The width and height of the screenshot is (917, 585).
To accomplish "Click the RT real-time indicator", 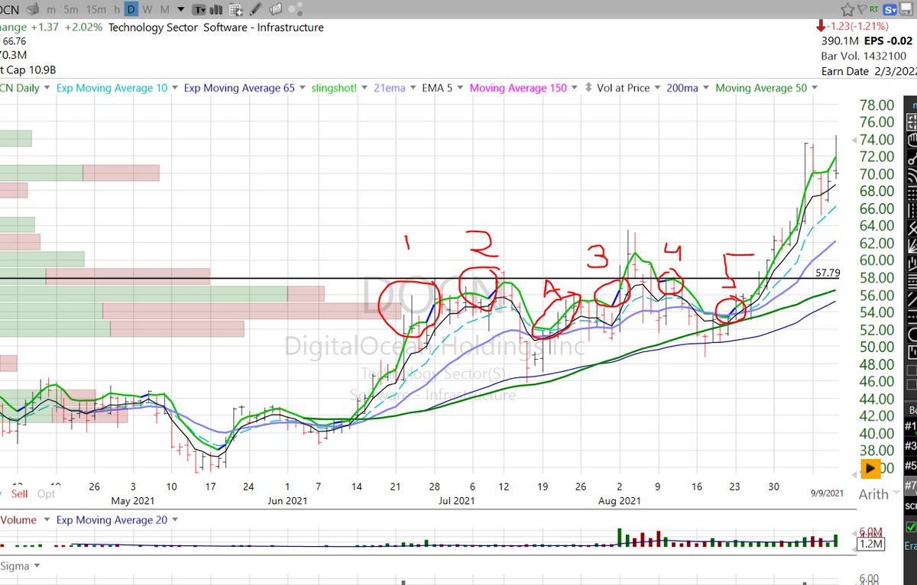I will pos(873,9).
